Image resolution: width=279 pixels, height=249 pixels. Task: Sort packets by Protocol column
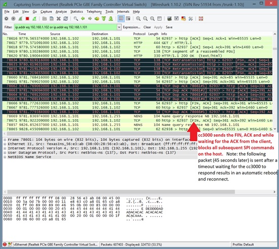[x=139, y=34]
